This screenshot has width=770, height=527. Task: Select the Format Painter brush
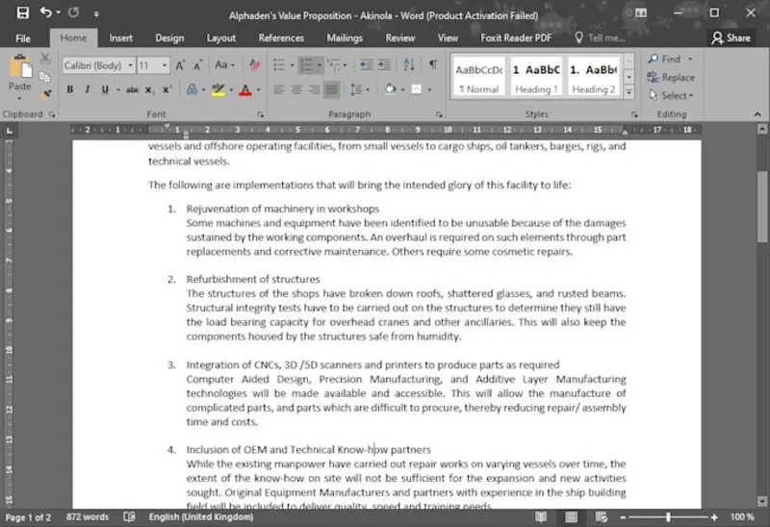(46, 93)
